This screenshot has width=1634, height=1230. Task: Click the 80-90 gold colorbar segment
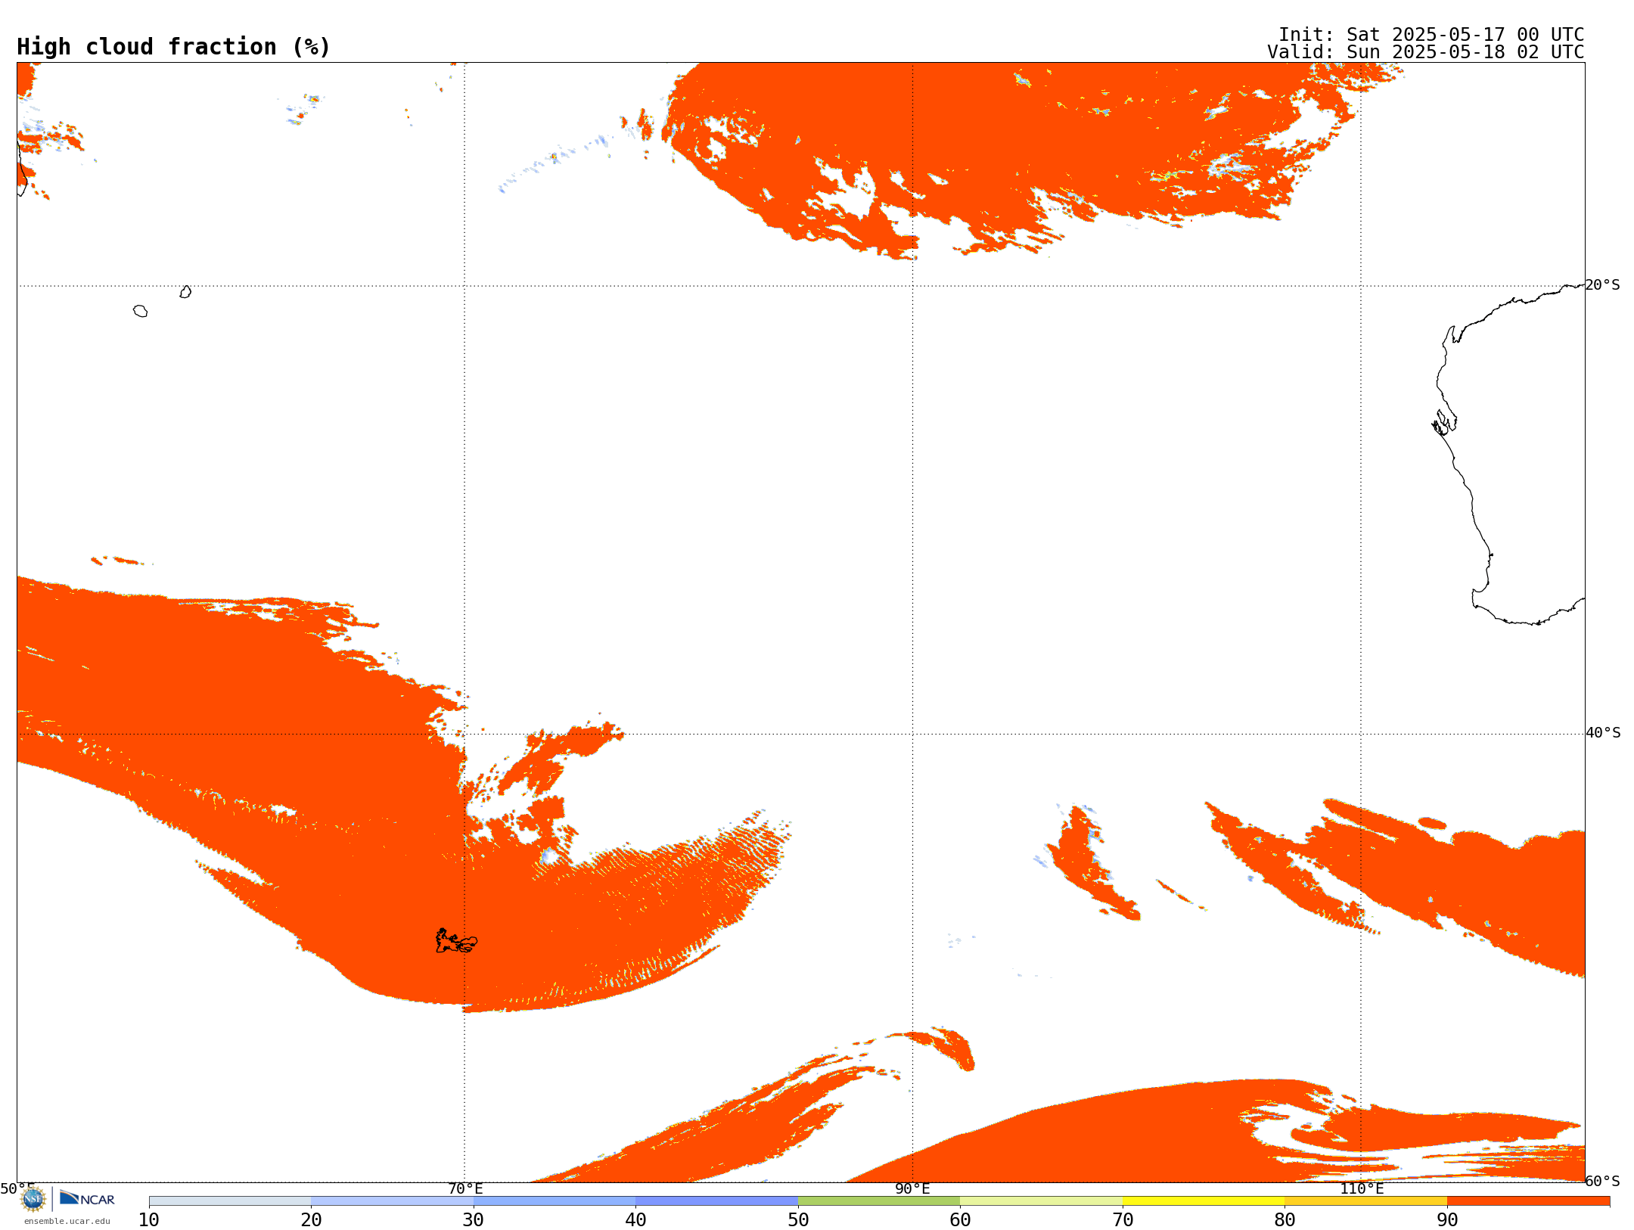pos(1365,1201)
